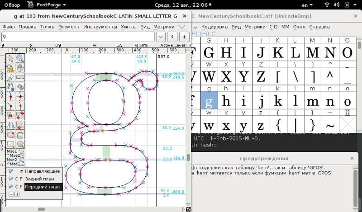Toggle visibility of Направляющие layer
362x212 pixels.
(10, 171)
